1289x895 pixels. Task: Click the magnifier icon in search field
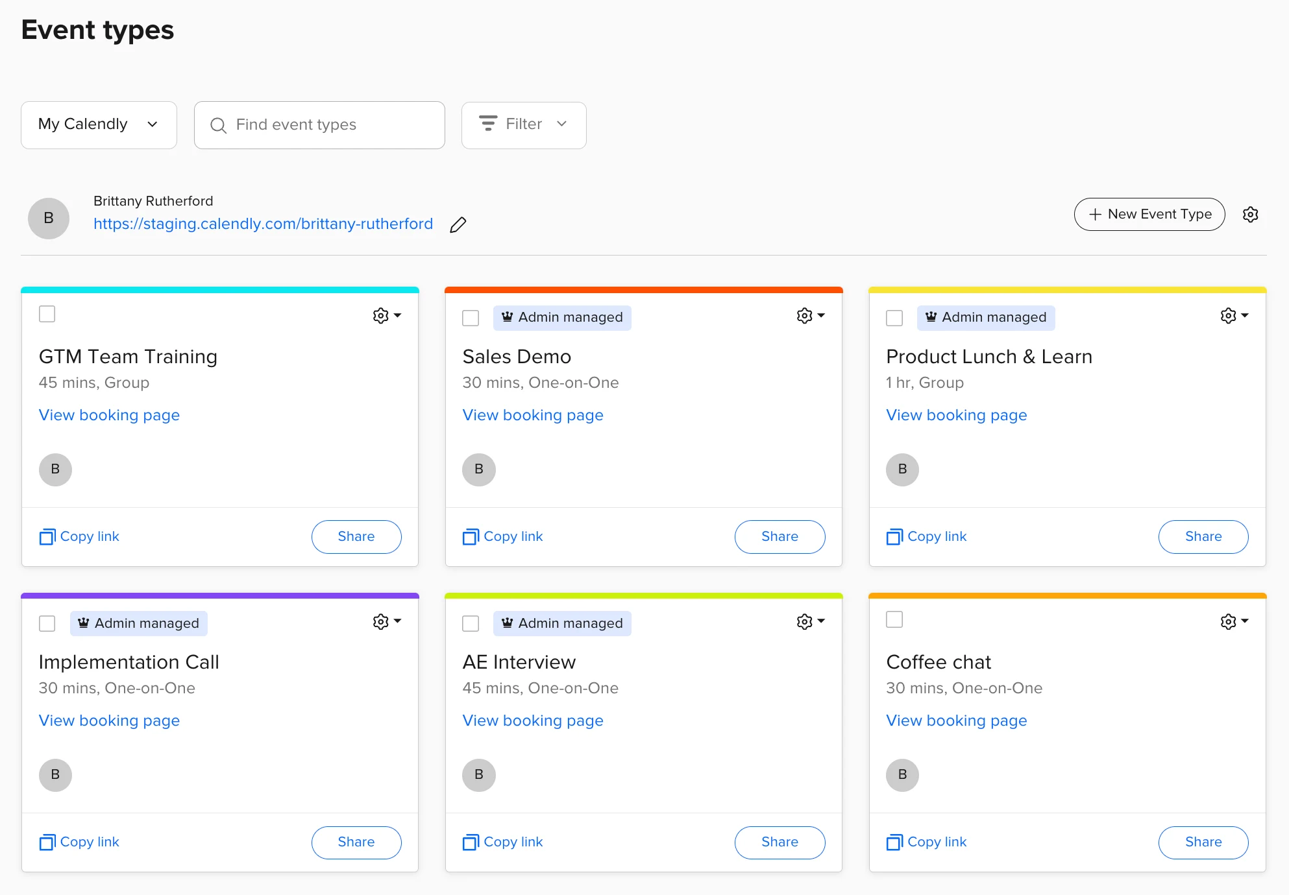pyautogui.click(x=219, y=125)
